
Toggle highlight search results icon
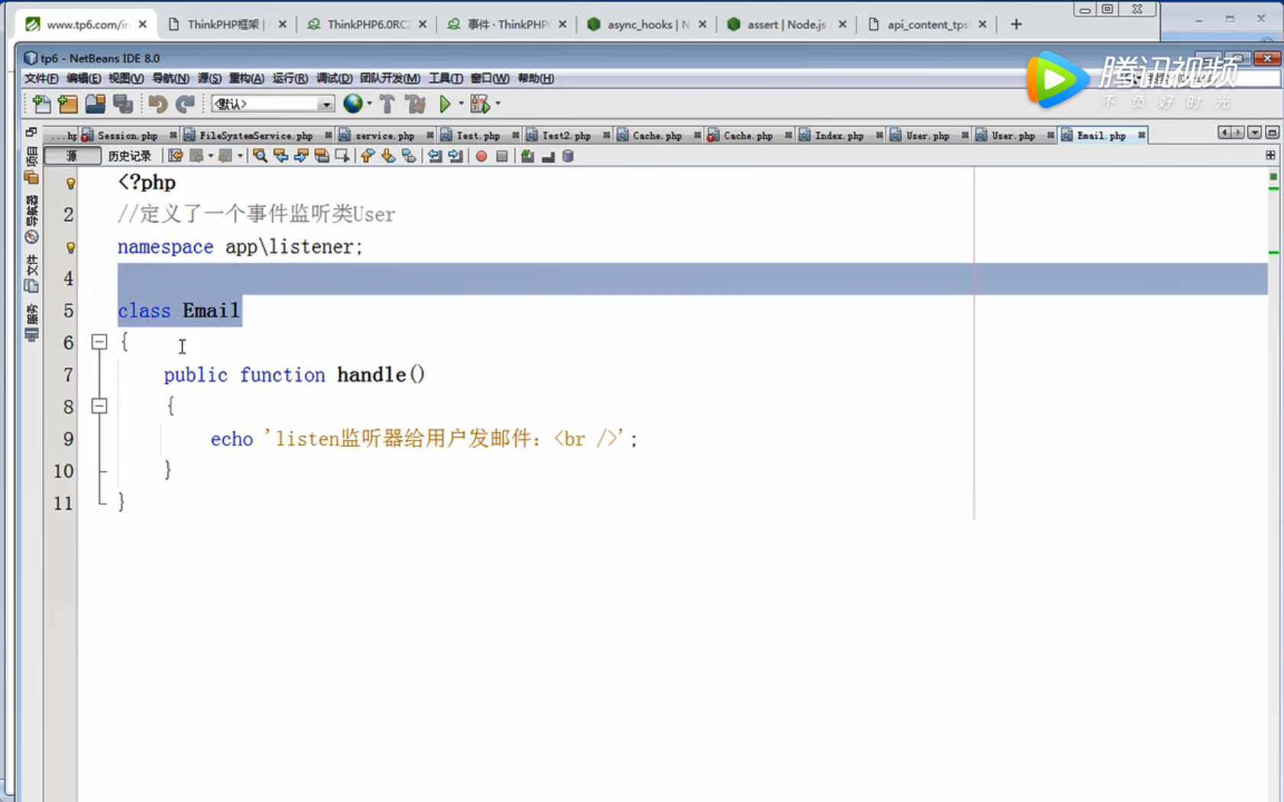[322, 156]
